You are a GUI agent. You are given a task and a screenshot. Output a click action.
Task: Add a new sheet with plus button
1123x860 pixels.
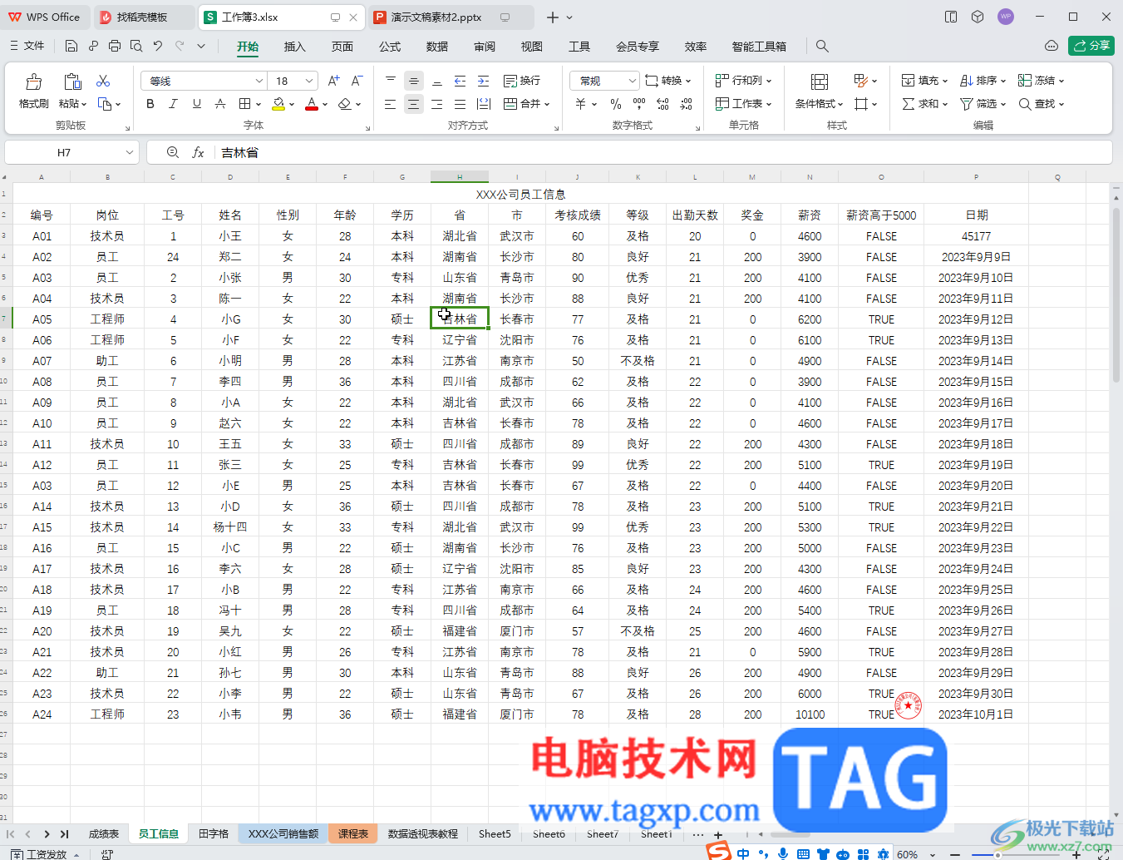point(718,834)
